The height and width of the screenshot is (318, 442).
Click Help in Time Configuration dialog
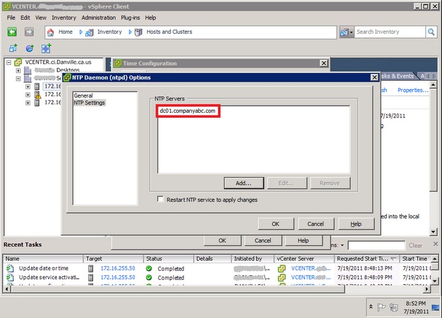point(303,241)
